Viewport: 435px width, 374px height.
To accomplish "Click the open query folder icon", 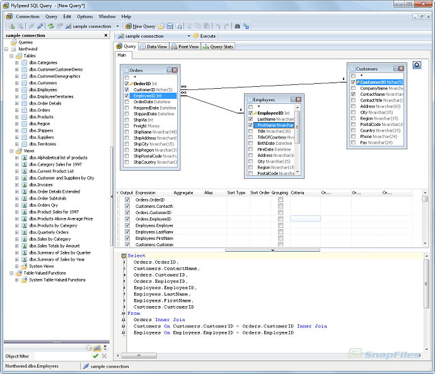I will 161,26.
